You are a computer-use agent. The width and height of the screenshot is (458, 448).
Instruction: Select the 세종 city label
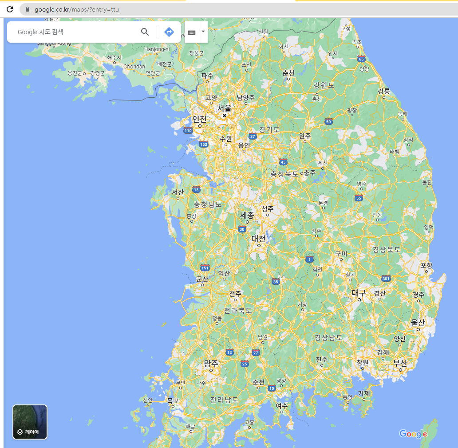coord(247,215)
